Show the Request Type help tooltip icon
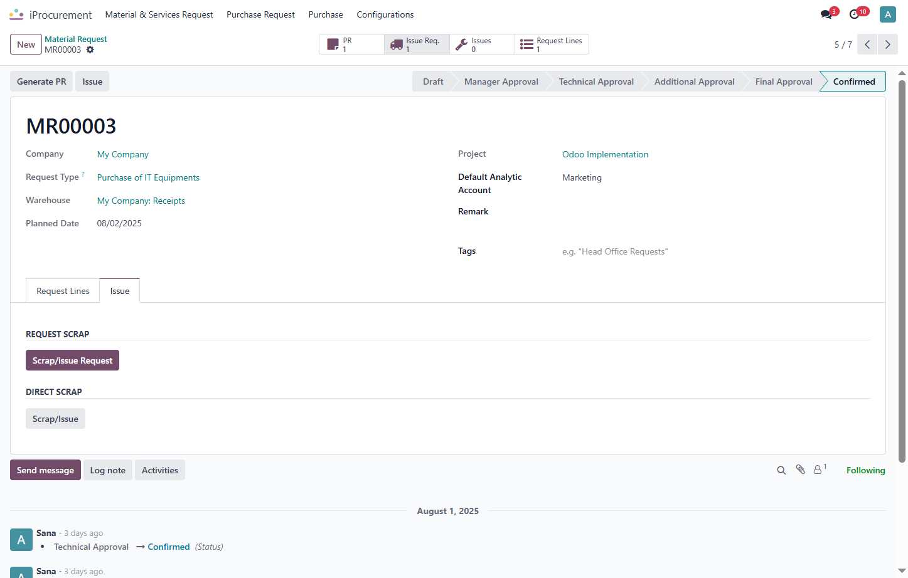The image size is (908, 578). (x=83, y=174)
